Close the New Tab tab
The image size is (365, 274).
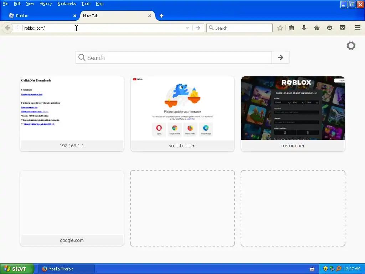pyautogui.click(x=150, y=16)
